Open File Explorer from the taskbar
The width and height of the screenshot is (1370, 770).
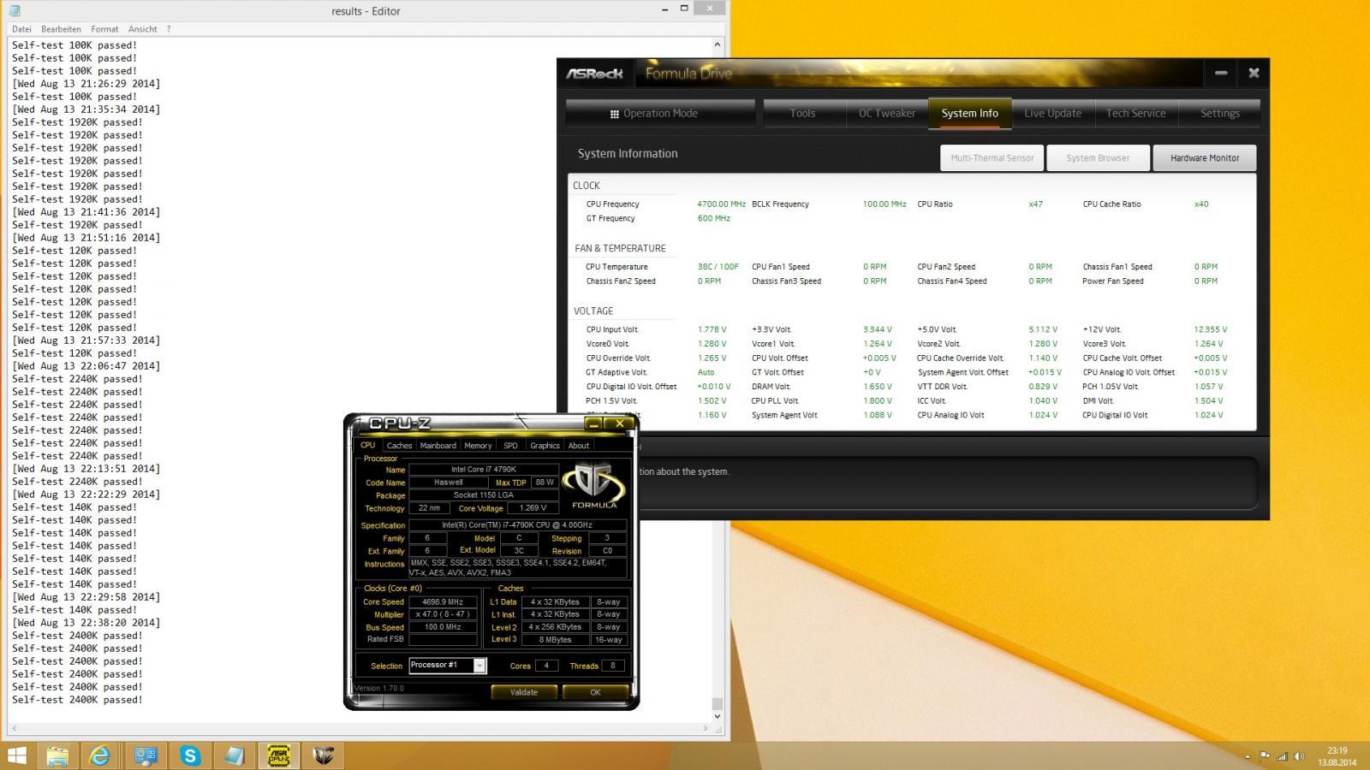tap(57, 755)
